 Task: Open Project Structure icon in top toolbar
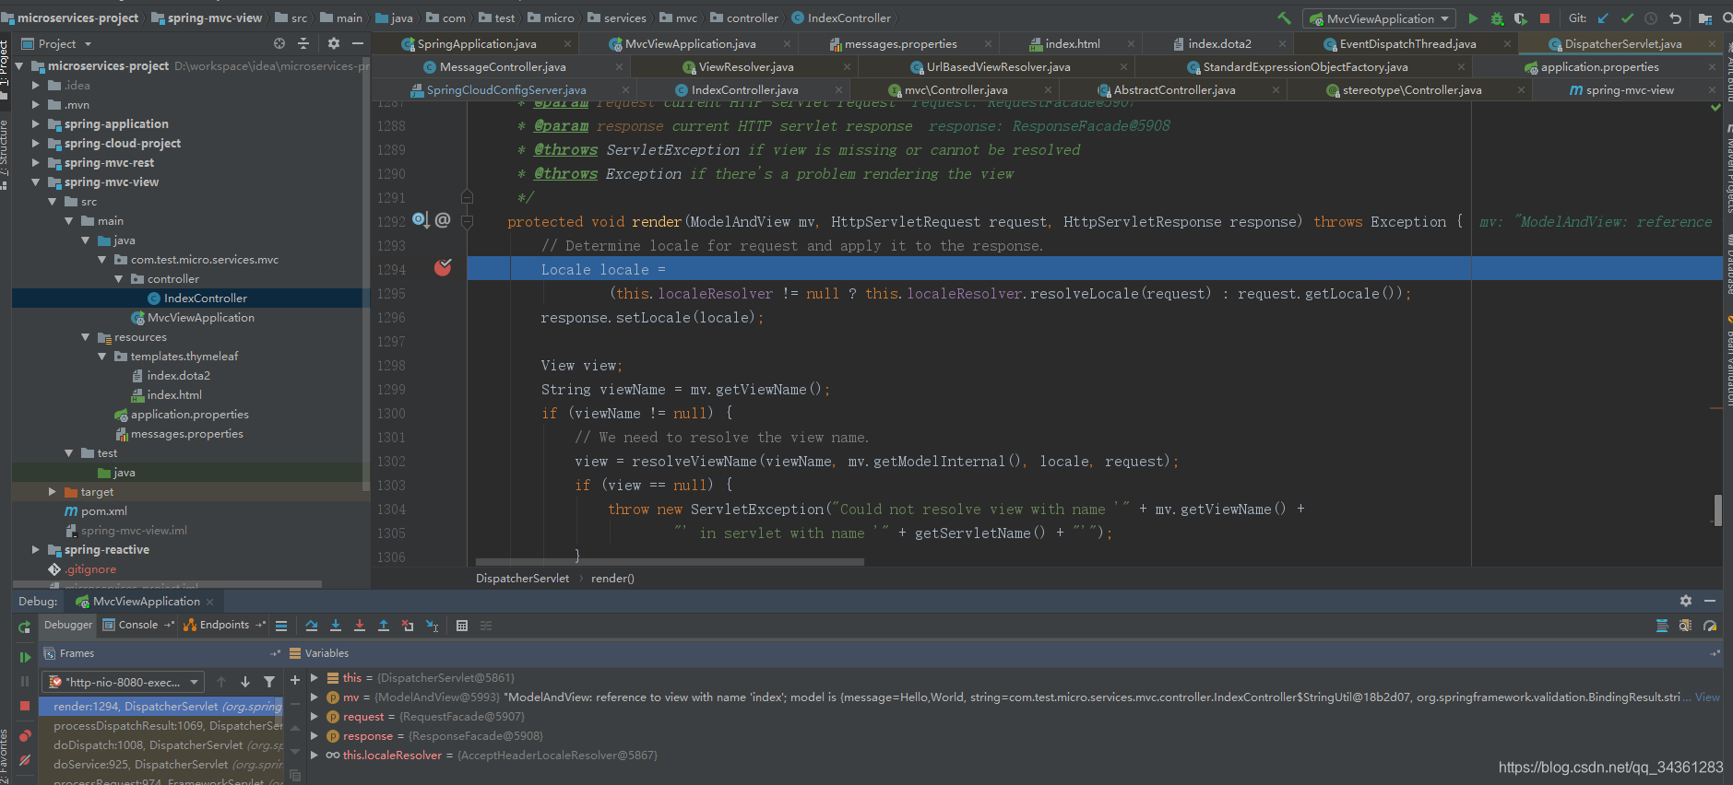[1703, 18]
